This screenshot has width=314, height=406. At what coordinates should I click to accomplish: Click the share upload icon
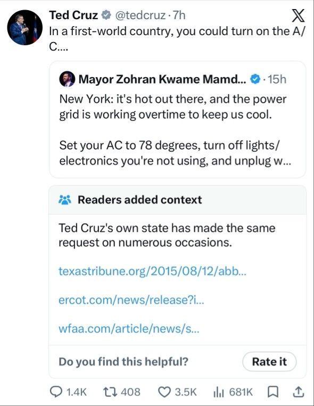tap(298, 392)
